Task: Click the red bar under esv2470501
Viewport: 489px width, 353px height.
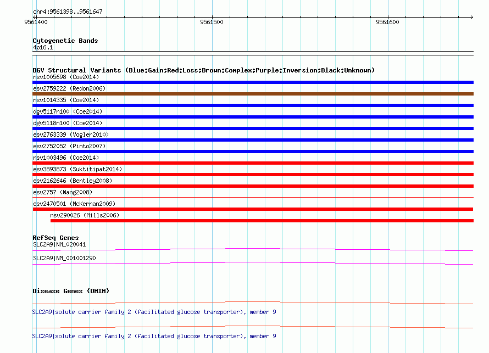Action: pyautogui.click(x=253, y=209)
